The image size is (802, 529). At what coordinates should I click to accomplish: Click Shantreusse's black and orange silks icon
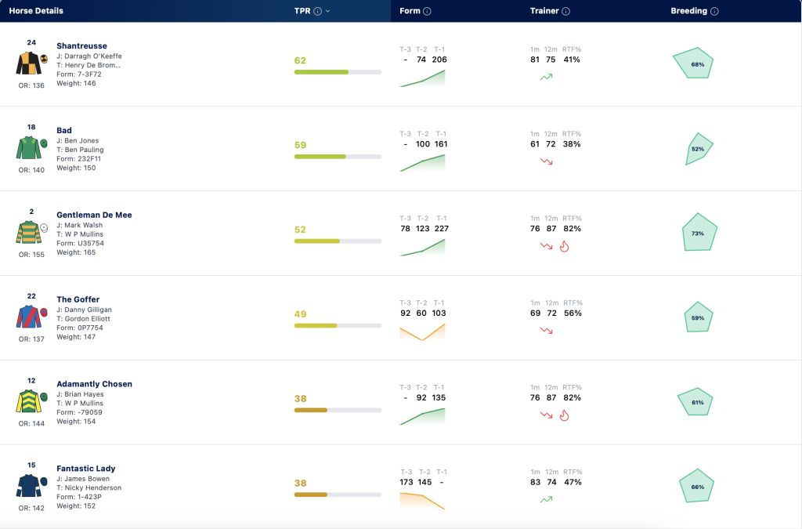click(x=31, y=63)
